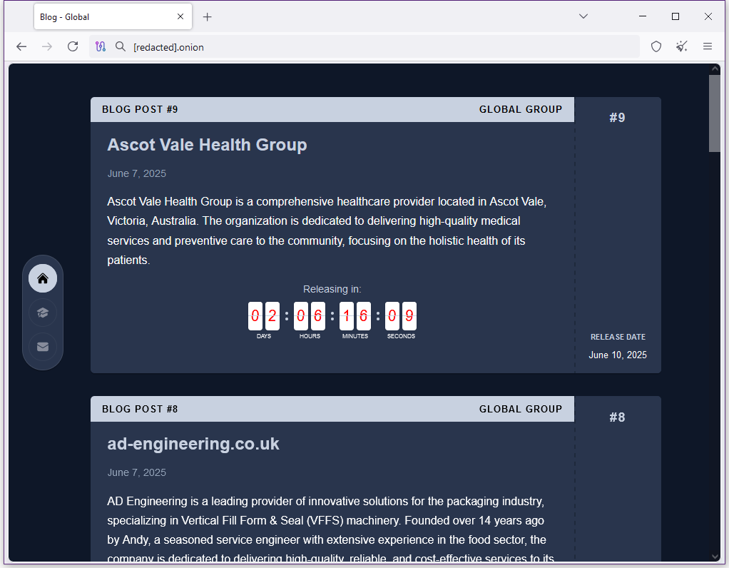729x568 pixels.
Task: Click the #8 number in side panel
Action: [x=618, y=417]
